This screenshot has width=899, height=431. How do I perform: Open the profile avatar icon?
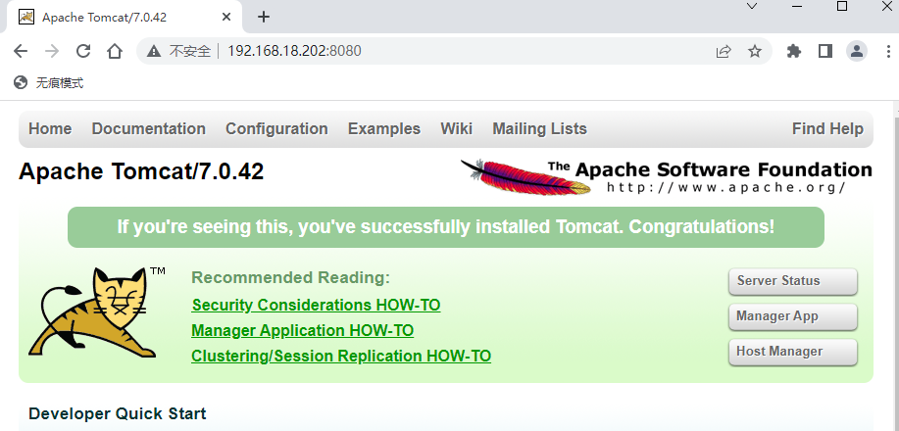(857, 51)
